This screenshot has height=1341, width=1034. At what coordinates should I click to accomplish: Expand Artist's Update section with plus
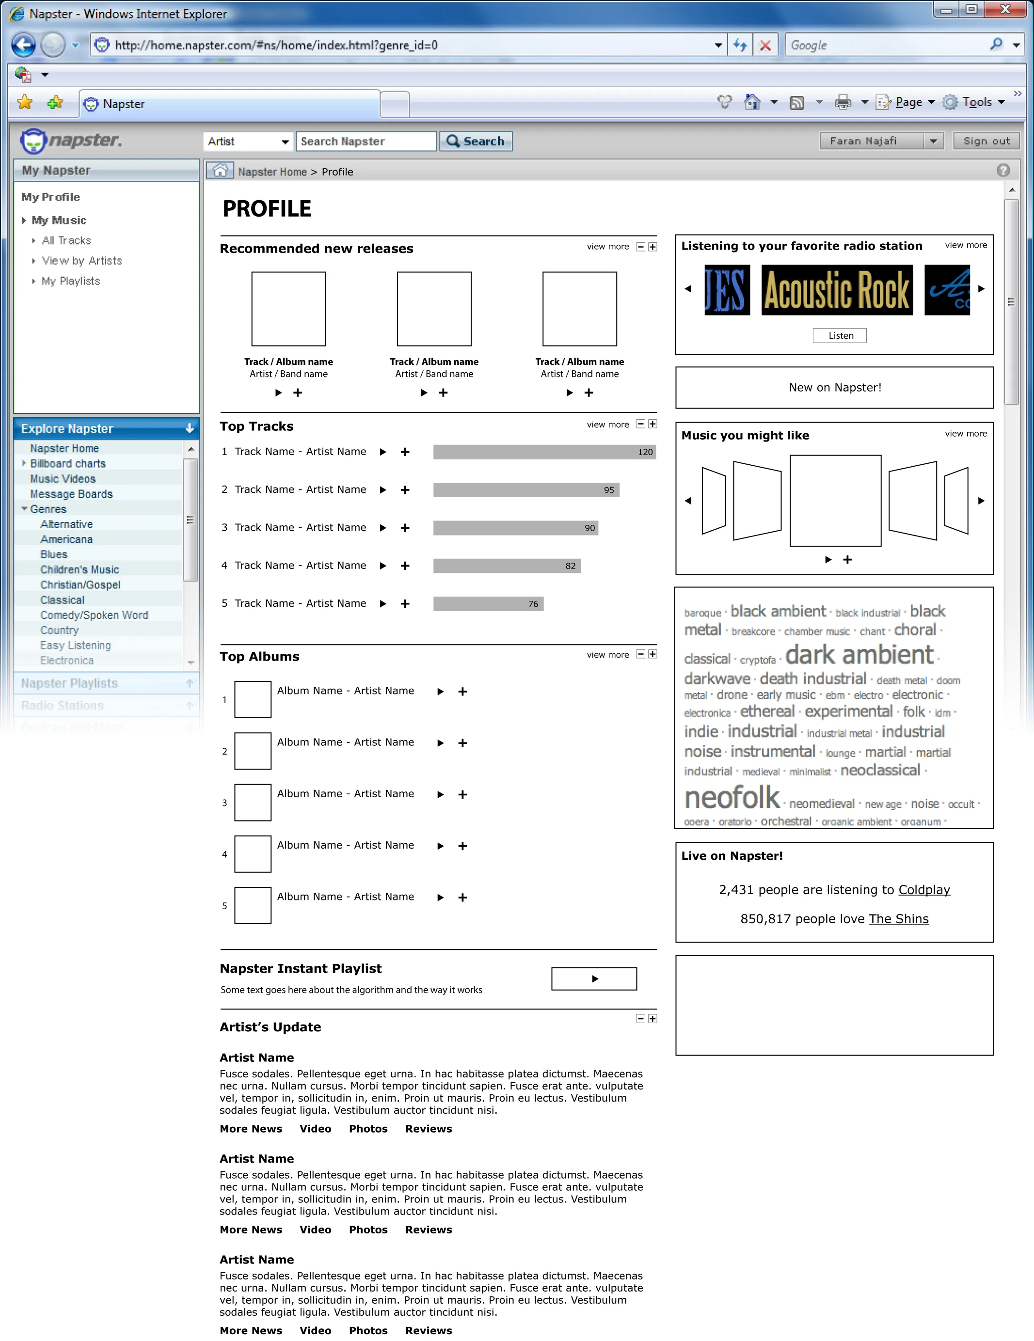pos(652,1019)
